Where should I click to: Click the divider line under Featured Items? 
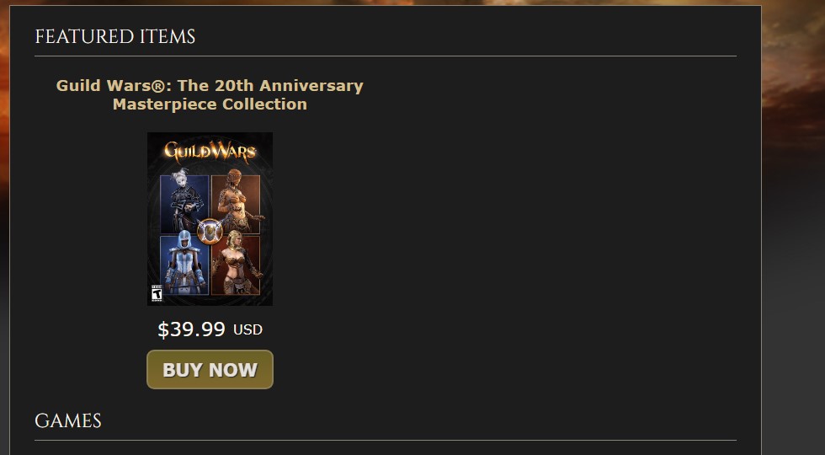(x=386, y=56)
